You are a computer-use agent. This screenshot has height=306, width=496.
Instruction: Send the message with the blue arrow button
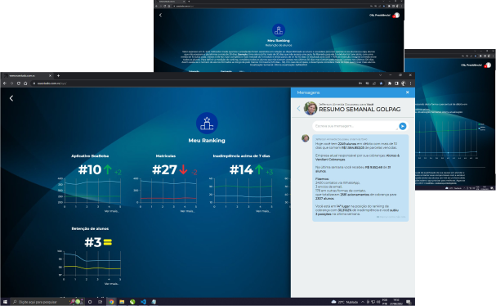point(402,126)
